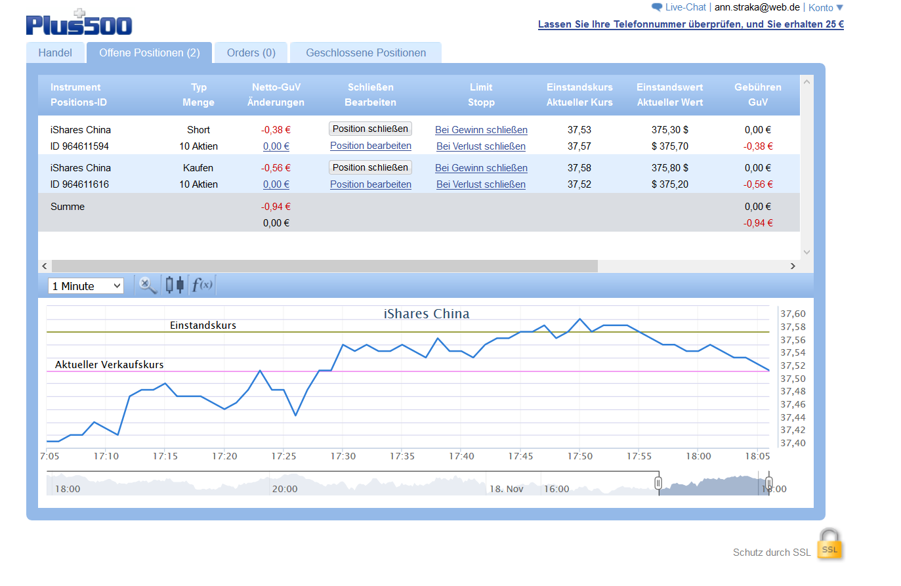Set 'Bei Gewinn schließen' for Kaufen position

(x=481, y=168)
